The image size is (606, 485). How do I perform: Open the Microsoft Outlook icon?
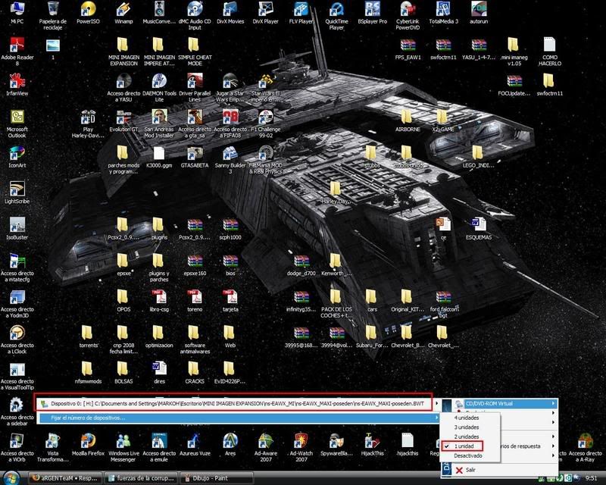(17, 124)
